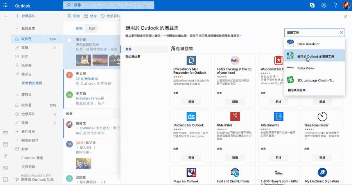Screen dimensions: 352x185
Task: Open 草稿 under favorites
Action: [37, 48]
